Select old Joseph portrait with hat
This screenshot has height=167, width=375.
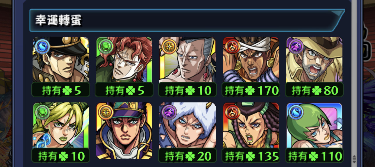[314, 59]
